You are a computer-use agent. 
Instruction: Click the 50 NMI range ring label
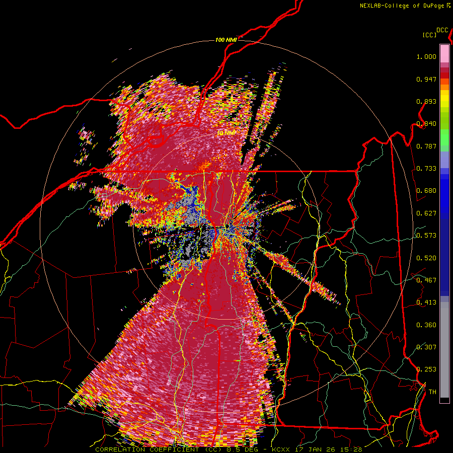pos(226,133)
